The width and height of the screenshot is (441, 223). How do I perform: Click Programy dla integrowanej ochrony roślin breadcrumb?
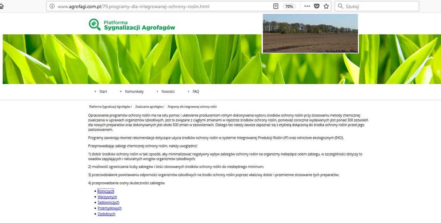coord(192,107)
